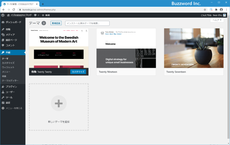
Task: Select the Twenty Seventeen theme thumbnail
Action: pos(194,48)
